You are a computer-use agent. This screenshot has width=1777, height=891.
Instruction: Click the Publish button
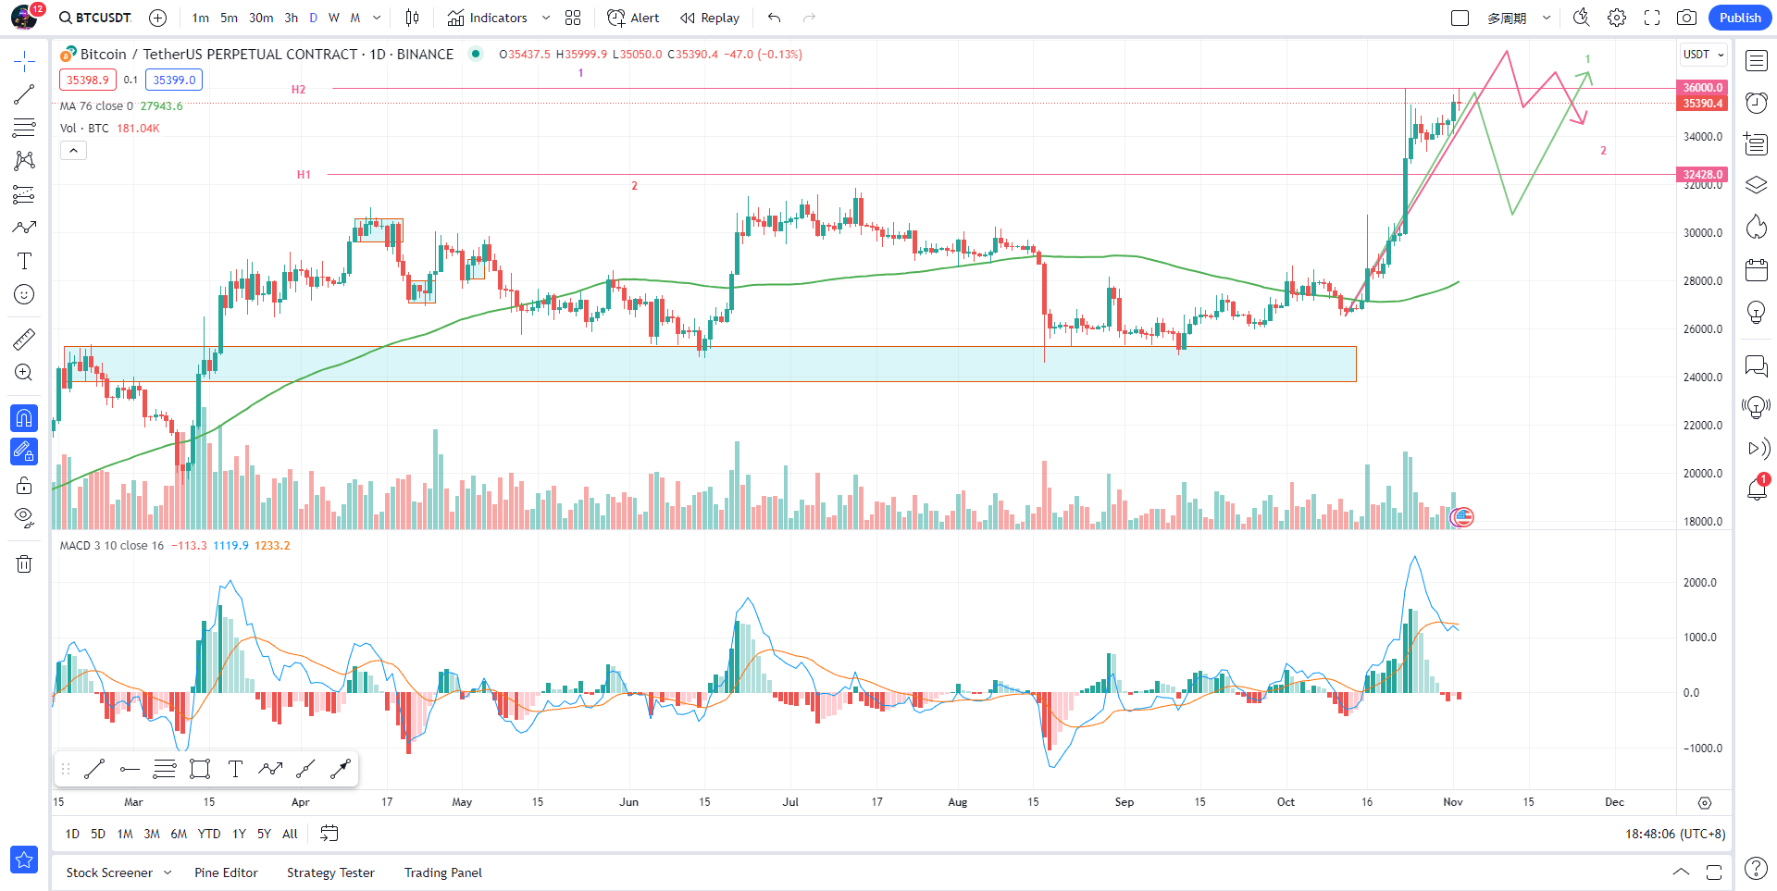pyautogui.click(x=1740, y=18)
